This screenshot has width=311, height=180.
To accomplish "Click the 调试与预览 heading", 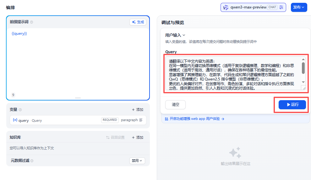I will click(x=172, y=23).
